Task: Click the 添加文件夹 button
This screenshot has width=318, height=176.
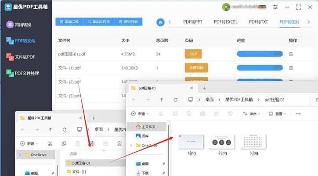Action: [99, 22]
